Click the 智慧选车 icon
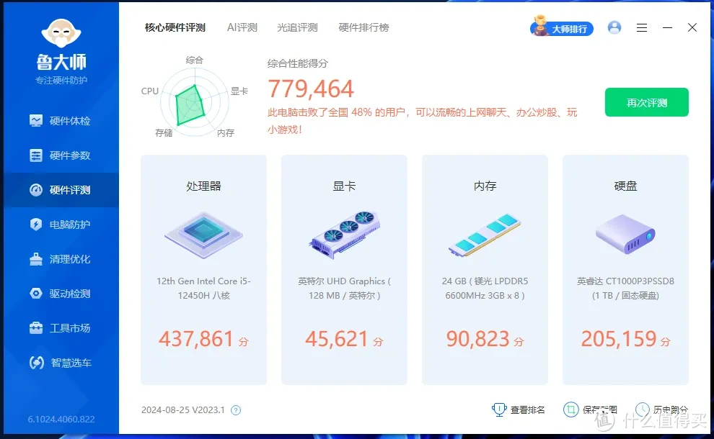This screenshot has height=439, width=714. pyautogui.click(x=37, y=363)
